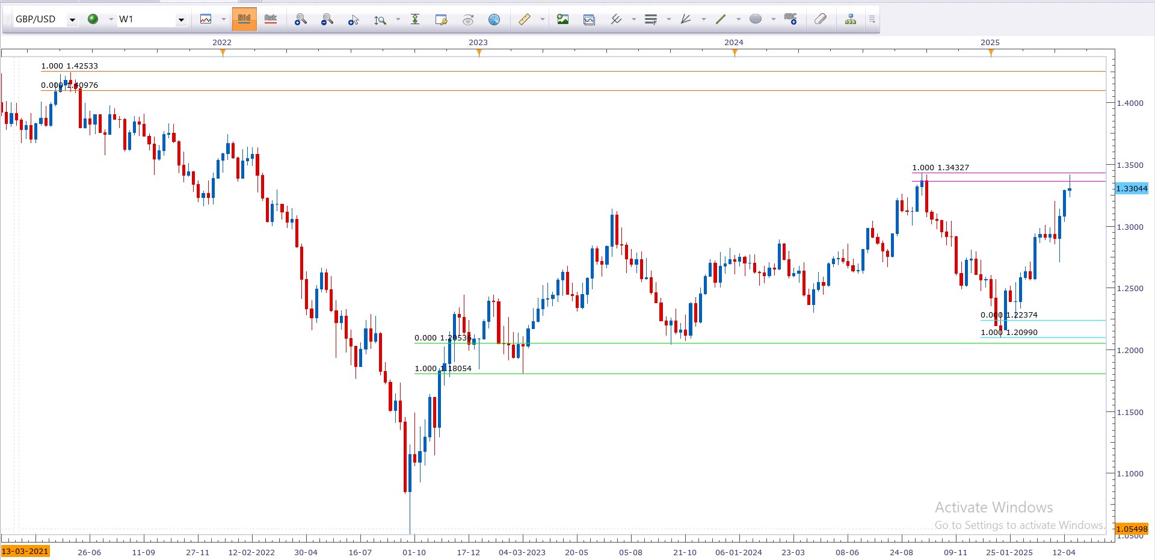Viewport: 1155px width, 560px height.
Task: Click the hierarchy tree structure icon
Action: point(851,20)
